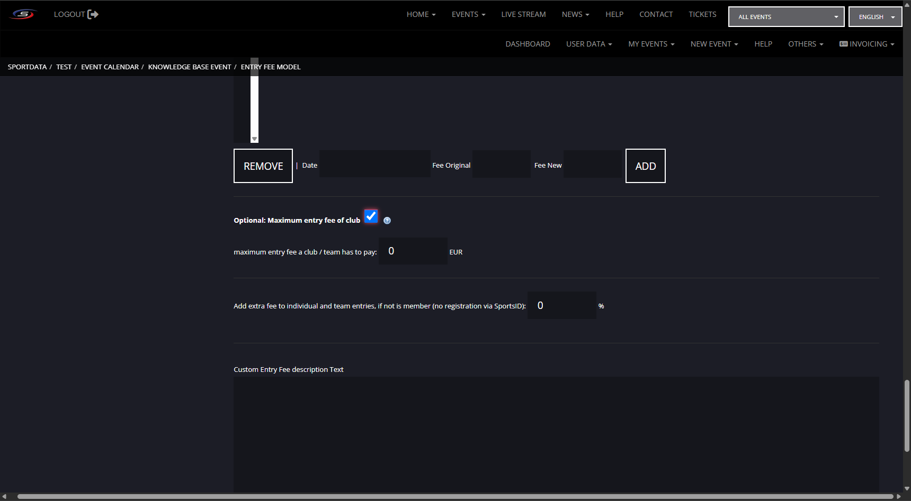The image size is (911, 501).
Task: Click the logout arrow icon
Action: [x=93, y=14]
